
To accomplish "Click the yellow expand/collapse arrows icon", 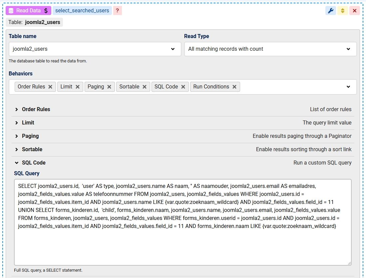I will click(x=342, y=11).
